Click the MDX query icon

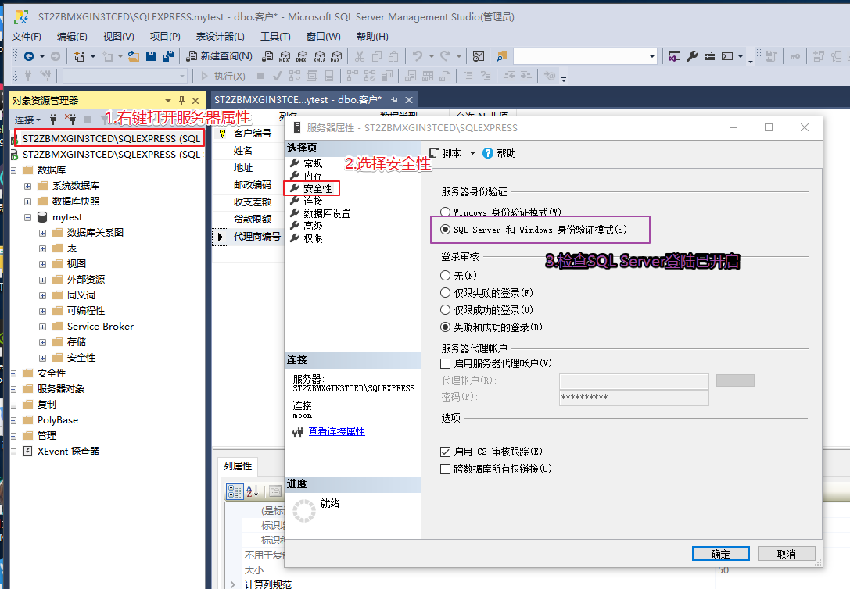point(285,55)
